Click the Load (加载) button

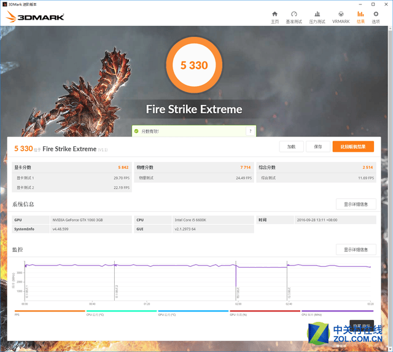point(291,147)
